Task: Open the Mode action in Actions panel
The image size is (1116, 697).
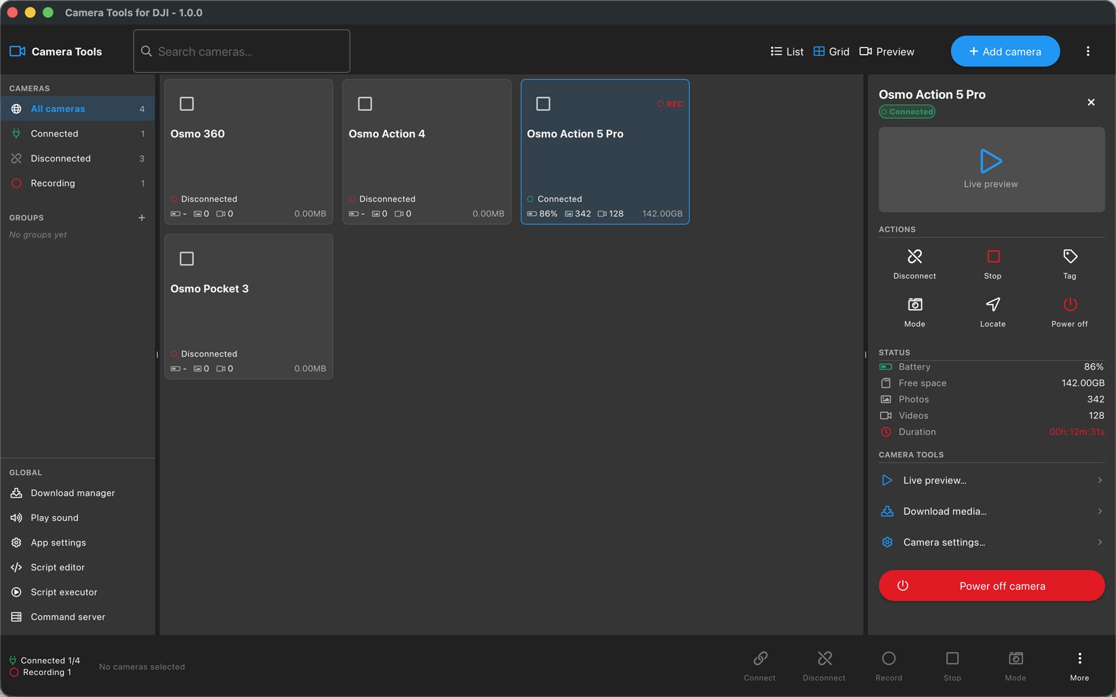Action: [914, 312]
